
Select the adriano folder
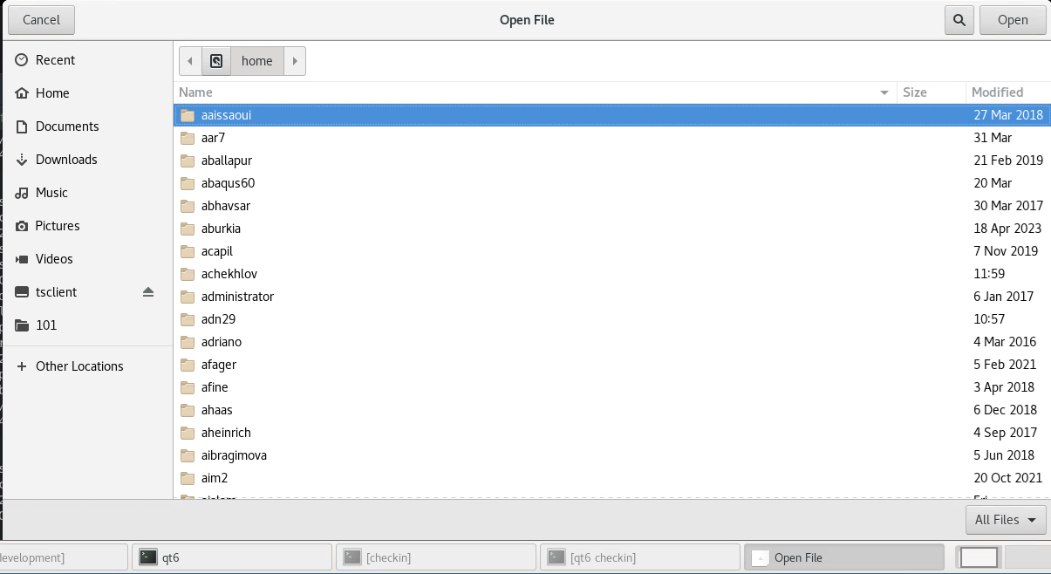coord(612,342)
